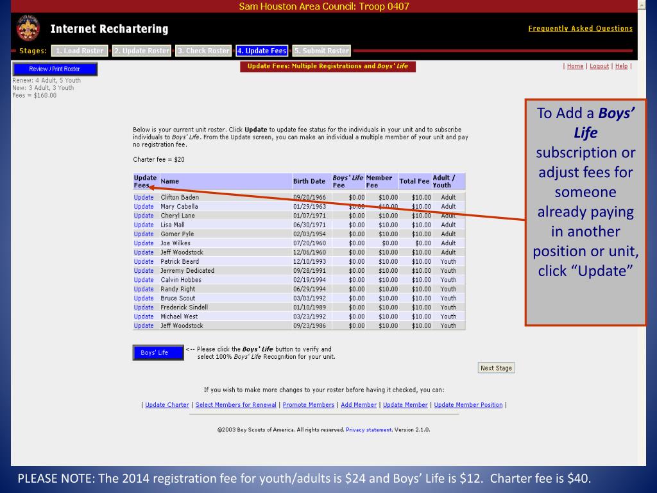The width and height of the screenshot is (657, 493).
Task: Click the blue Boys' Life button
Action: (x=158, y=352)
